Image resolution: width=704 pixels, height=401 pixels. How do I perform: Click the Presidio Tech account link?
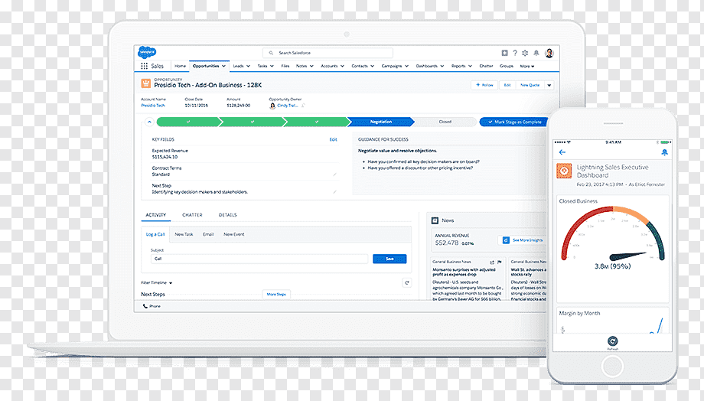153,106
